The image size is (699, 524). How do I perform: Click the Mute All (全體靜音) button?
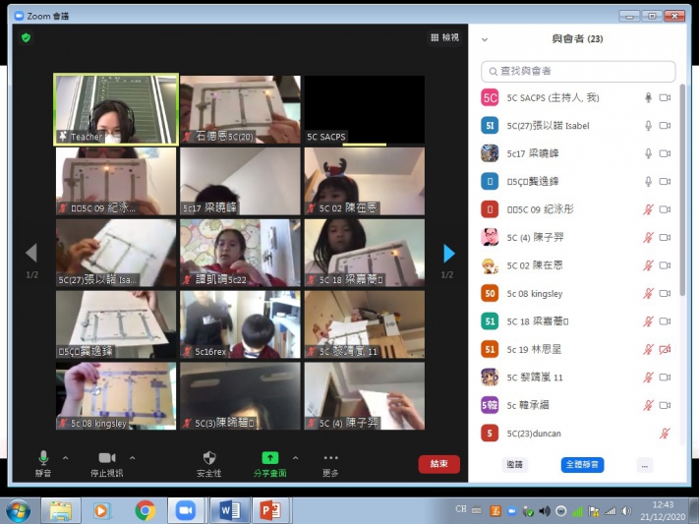coord(582,465)
